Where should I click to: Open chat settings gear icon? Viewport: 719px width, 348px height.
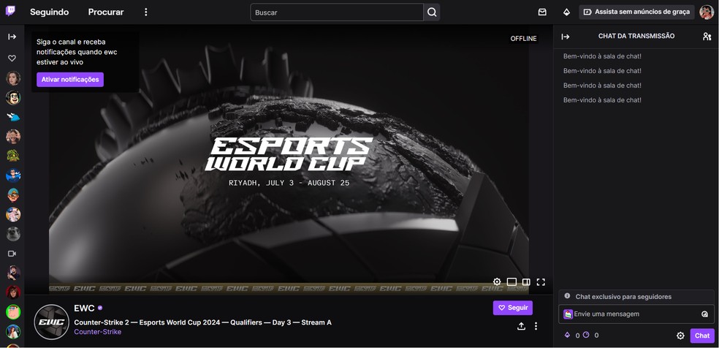[680, 336]
